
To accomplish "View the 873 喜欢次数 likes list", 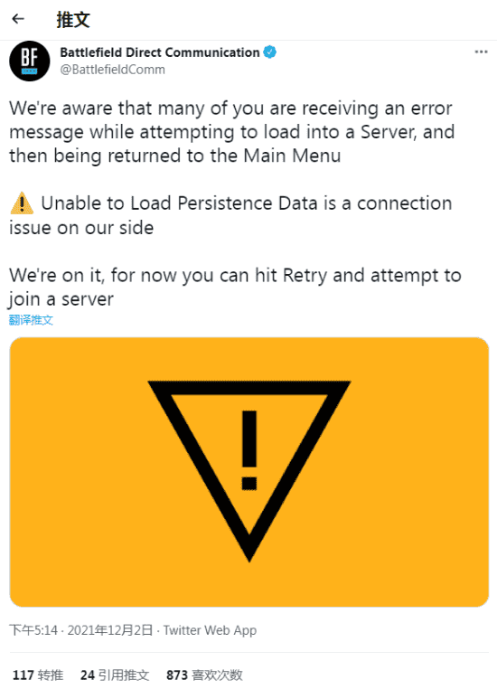I will [204, 675].
